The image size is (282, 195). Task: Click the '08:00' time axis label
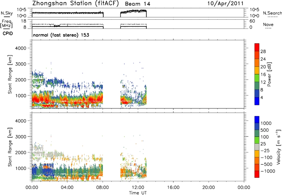pyautogui.click(x=103, y=188)
